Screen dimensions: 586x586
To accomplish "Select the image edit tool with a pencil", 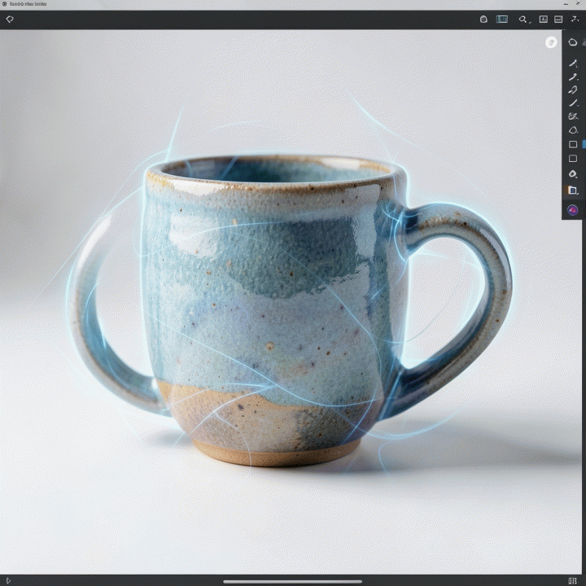I will [573, 116].
